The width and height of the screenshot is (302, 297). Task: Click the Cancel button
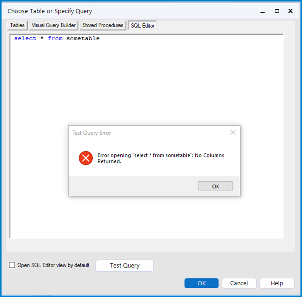[x=239, y=283]
